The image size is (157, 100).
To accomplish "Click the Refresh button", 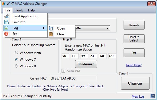I will (x=134, y=25).
